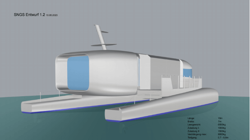Click the 'Tiefgang:' label
Viewport: 250px width, 140px height.
[x=192, y=138]
